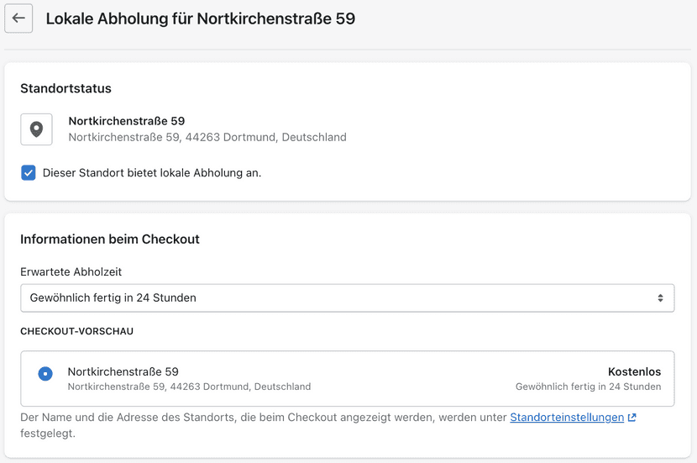Click the 'Informationen beim Checkout' heading
Screen dimensions: 697x463
click(x=110, y=239)
